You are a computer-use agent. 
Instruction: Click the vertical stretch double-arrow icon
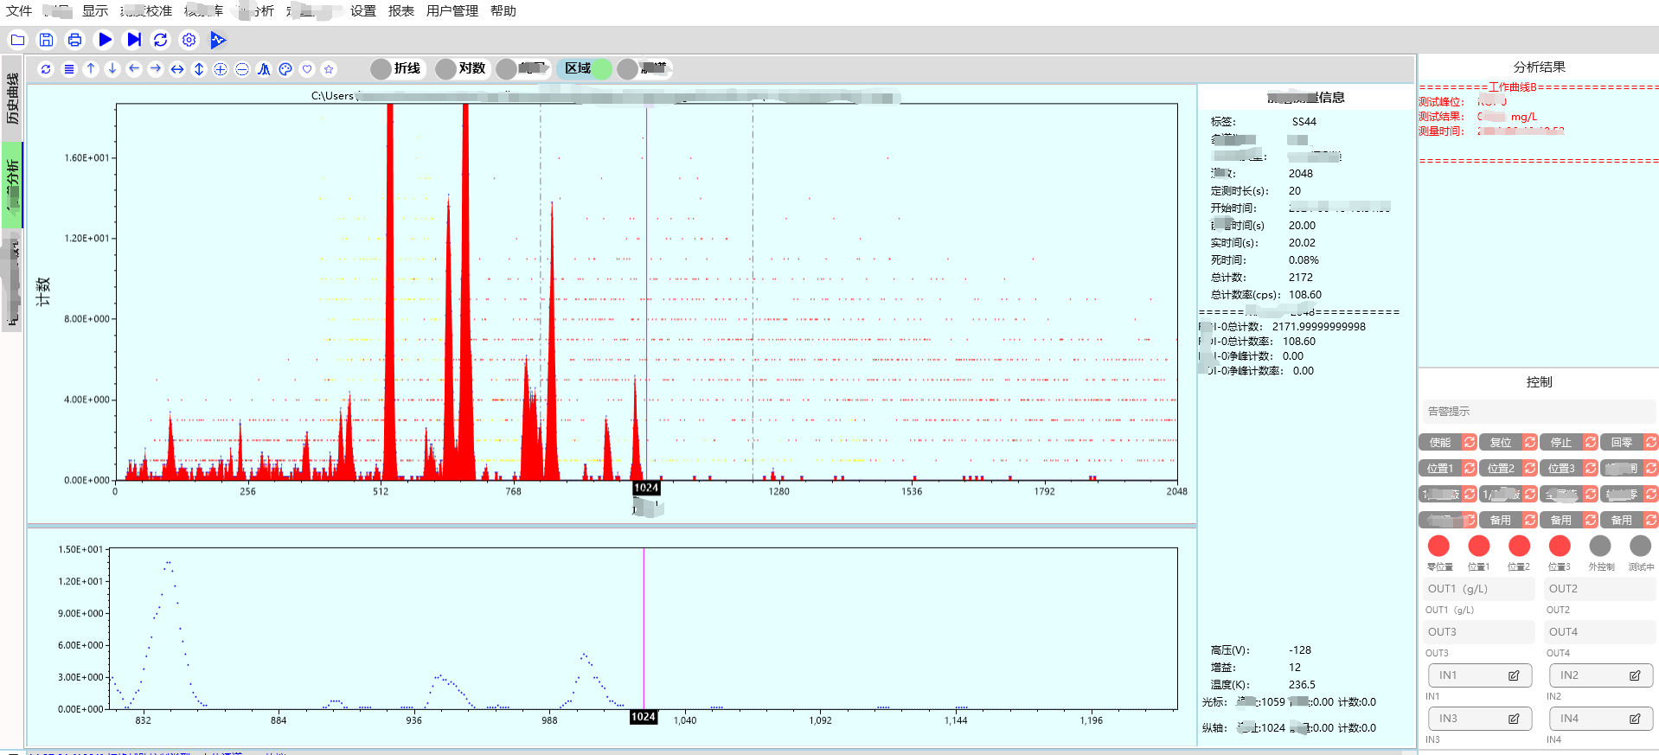click(x=199, y=69)
